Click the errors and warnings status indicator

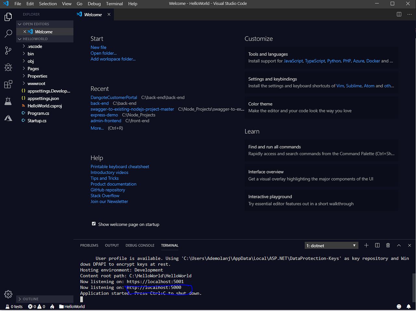pyautogui.click(x=36, y=306)
